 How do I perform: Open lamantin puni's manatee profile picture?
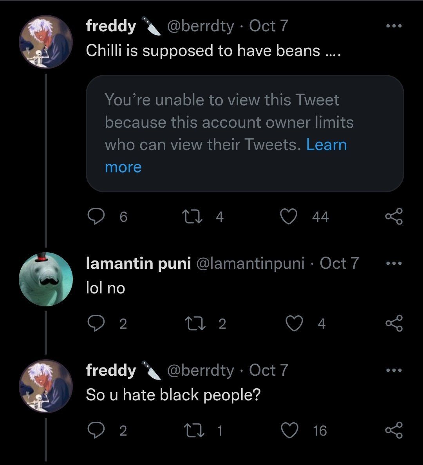(46, 279)
